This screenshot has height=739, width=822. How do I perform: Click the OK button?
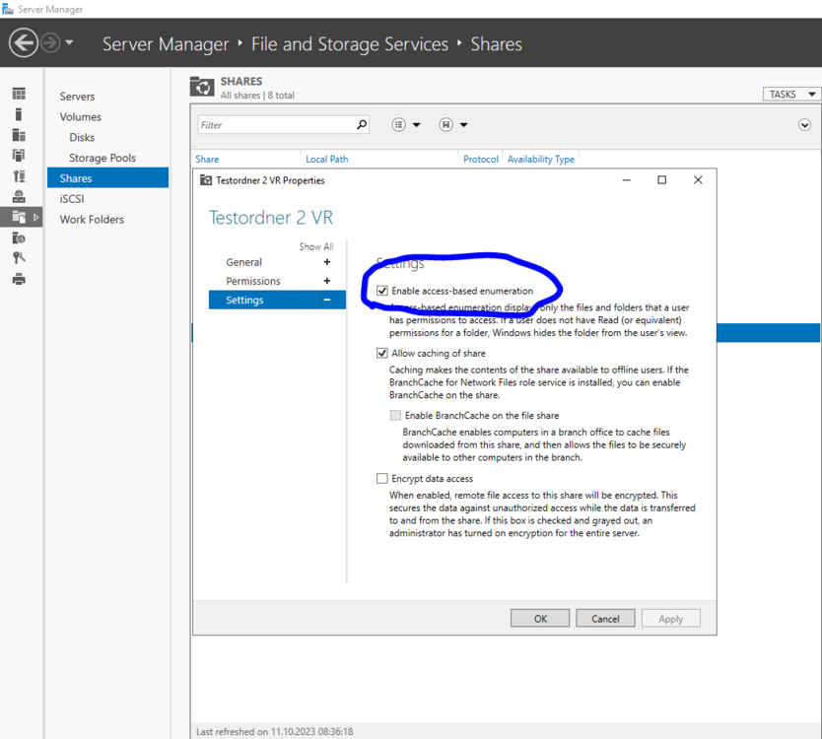tap(540, 619)
